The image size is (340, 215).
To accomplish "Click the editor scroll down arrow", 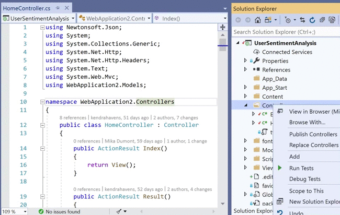I will [222, 204].
